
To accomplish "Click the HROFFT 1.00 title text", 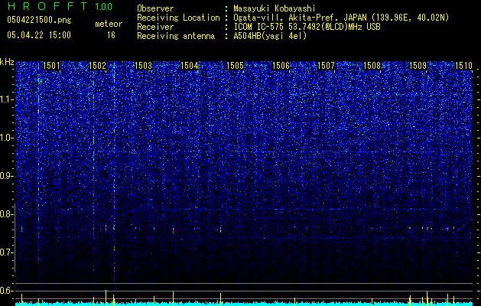I will coord(60,6).
